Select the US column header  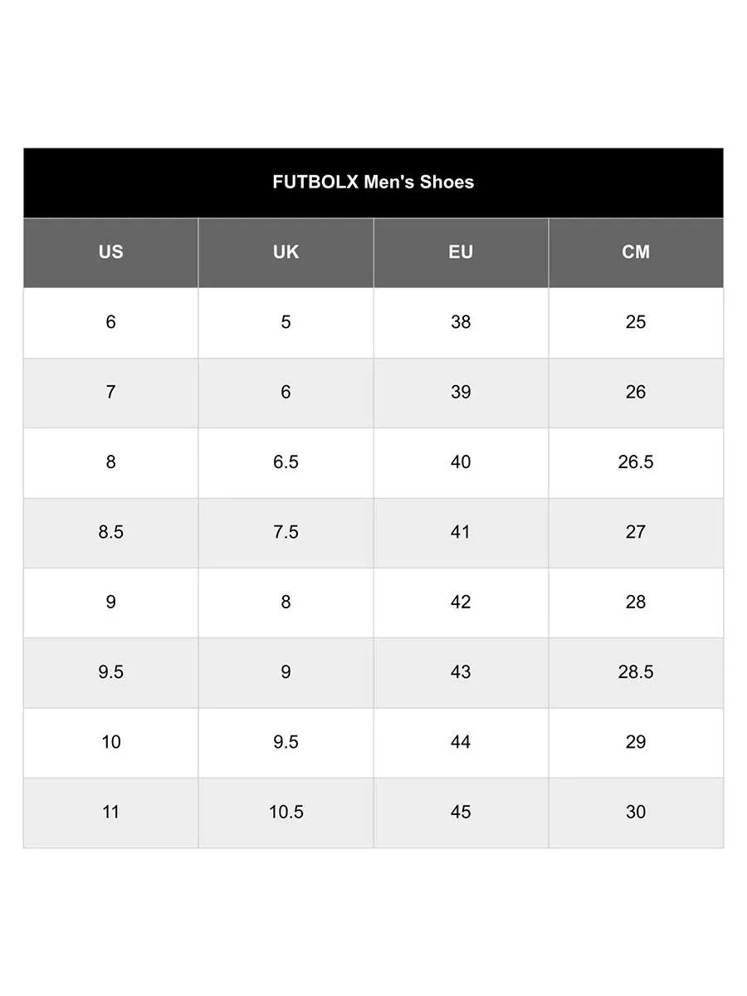pyautogui.click(x=110, y=252)
